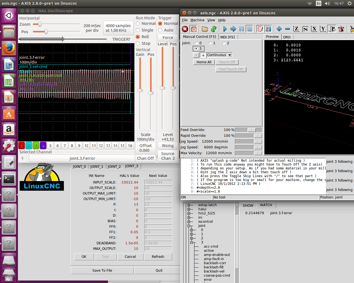Open the Machine menu
The height and width of the screenshot is (283, 354).
197,20
